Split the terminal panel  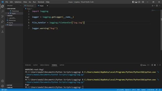coord(152,65)
